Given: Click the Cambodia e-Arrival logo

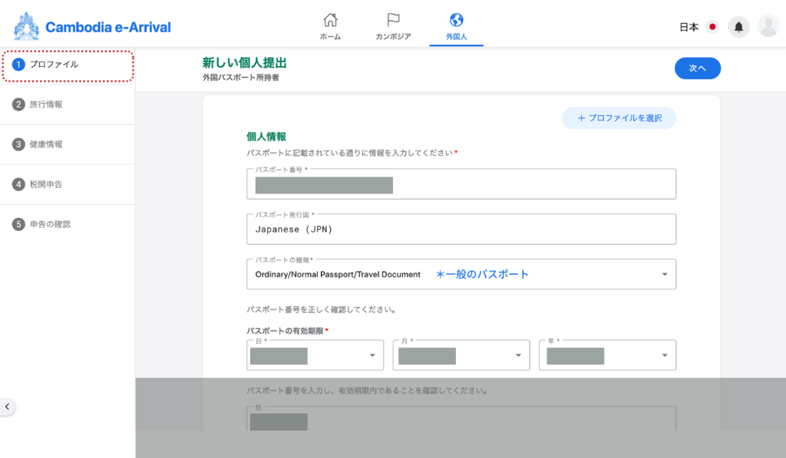Looking at the screenshot, I should 92,27.
